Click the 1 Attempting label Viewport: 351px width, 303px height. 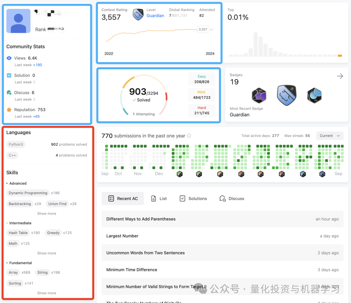[x=144, y=114]
